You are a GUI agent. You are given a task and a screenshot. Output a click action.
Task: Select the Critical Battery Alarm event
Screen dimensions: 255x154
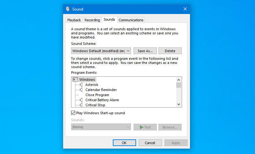pyautogui.click(x=102, y=100)
